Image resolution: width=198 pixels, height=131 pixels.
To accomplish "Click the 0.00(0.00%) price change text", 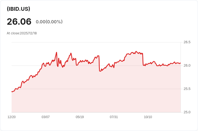I will click(x=49, y=22).
